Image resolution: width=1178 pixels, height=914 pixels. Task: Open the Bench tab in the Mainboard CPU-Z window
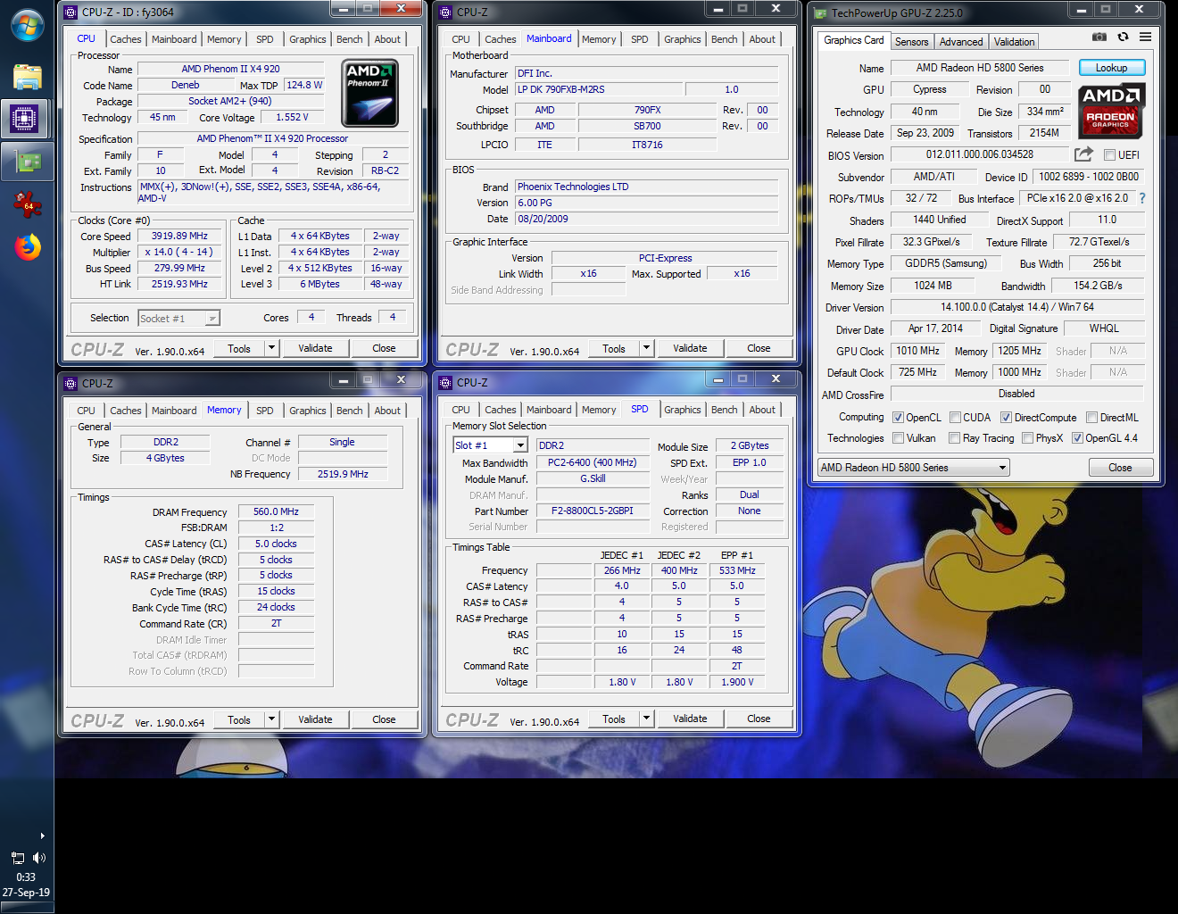724,39
